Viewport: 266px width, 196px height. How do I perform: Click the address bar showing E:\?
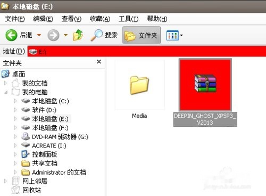coord(147,52)
